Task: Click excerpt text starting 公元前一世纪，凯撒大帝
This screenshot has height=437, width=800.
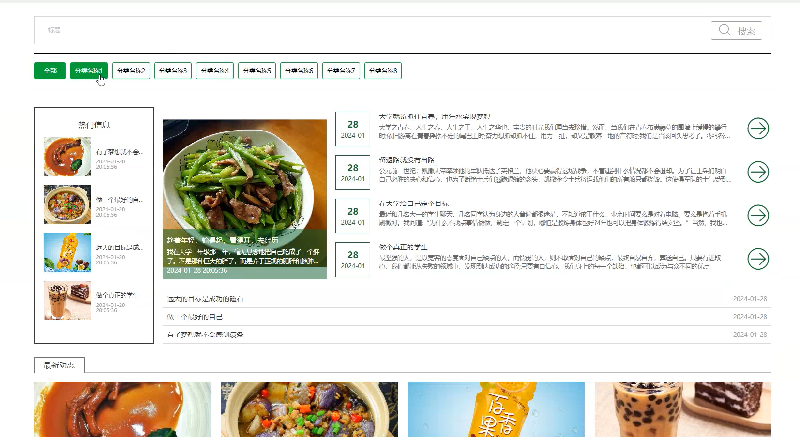Action: click(x=555, y=175)
